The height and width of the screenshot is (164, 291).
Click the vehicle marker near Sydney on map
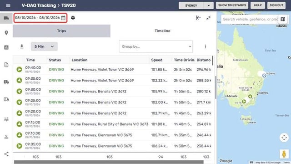pyautogui.click(x=250, y=96)
